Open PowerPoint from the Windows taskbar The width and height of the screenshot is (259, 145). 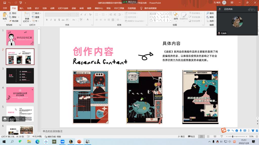(x=79, y=142)
